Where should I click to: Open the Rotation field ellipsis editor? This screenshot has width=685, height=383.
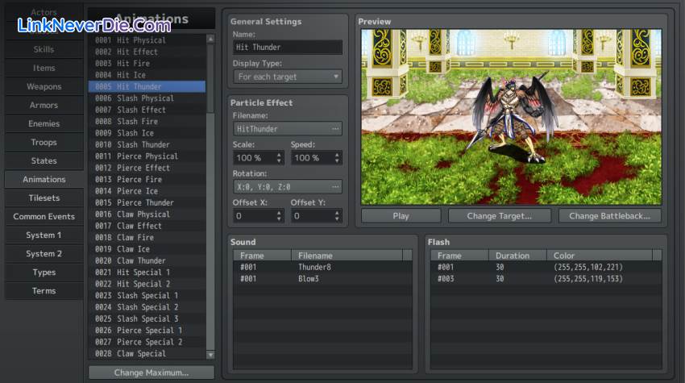(334, 187)
